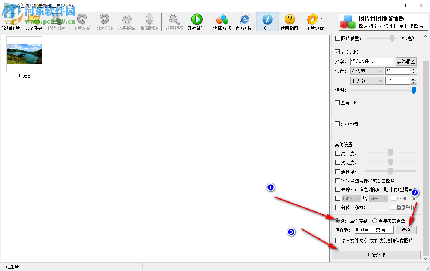The height and width of the screenshot is (271, 430).
Task: Rotate image left with 图片左转 icon
Action: click(82, 22)
